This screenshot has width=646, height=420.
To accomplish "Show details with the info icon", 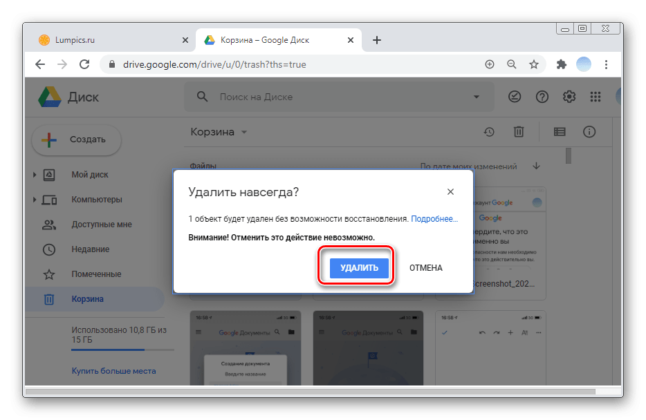I will click(x=589, y=132).
